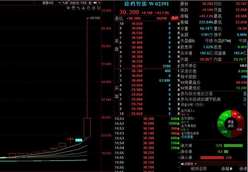Click the help question mark in 资金分析
The image size is (248, 172).
(x=244, y=105)
